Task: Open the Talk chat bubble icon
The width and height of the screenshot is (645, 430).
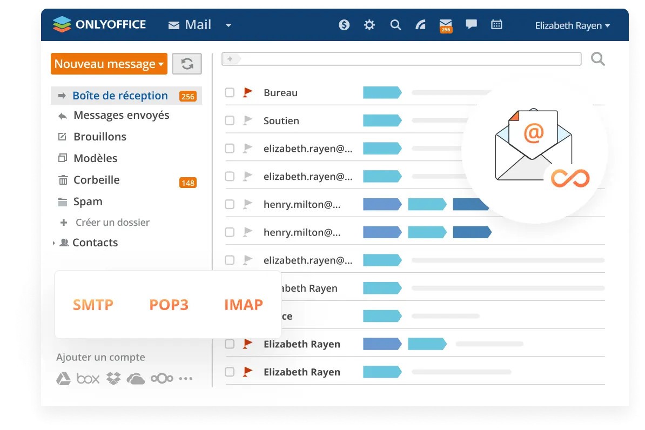Action: point(471,24)
